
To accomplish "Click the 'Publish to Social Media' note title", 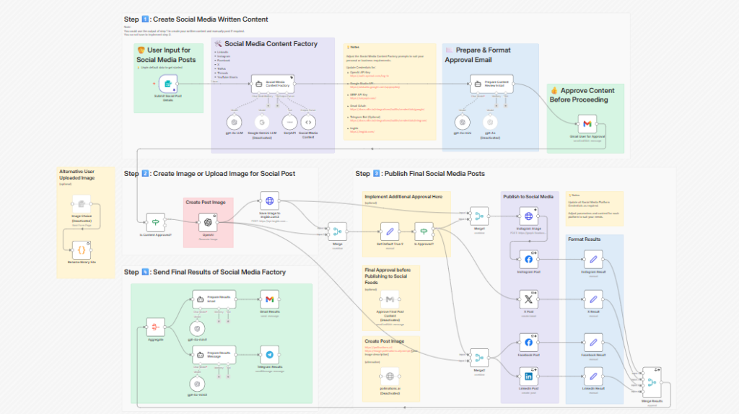I will tap(528, 197).
